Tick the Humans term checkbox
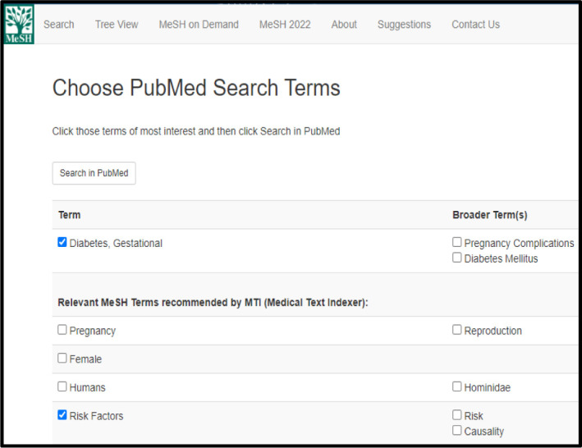This screenshot has width=582, height=448. 62,386
